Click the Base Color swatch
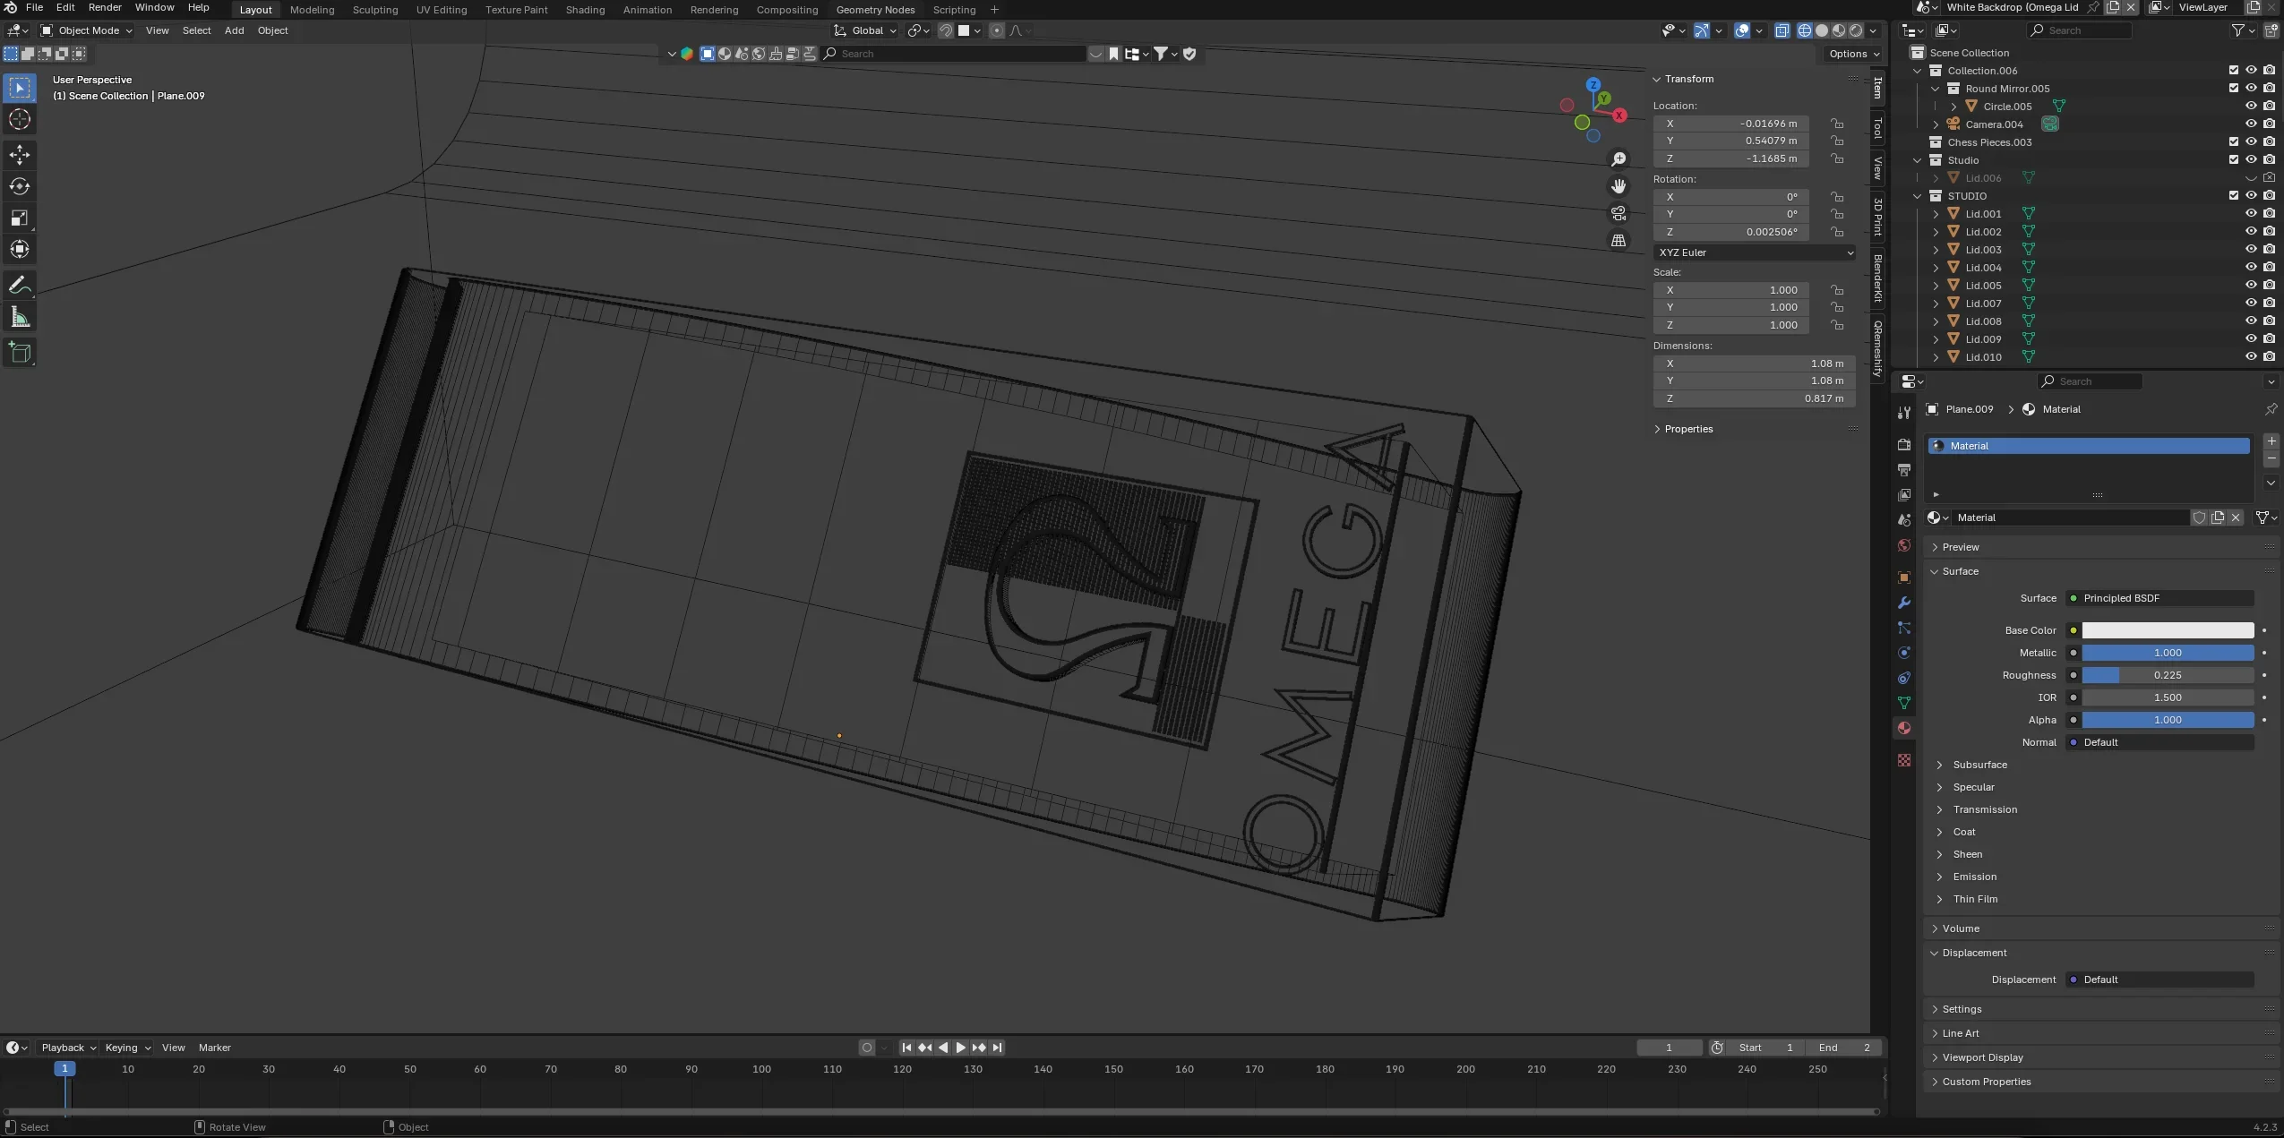Viewport: 2284px width, 1138px height. (2167, 630)
